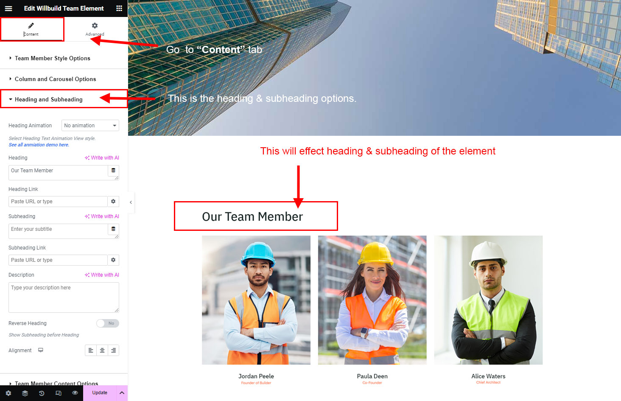Image resolution: width=621 pixels, height=401 pixels.
Task: Click dynamic tags icon in Subheading field
Action: pos(113,229)
